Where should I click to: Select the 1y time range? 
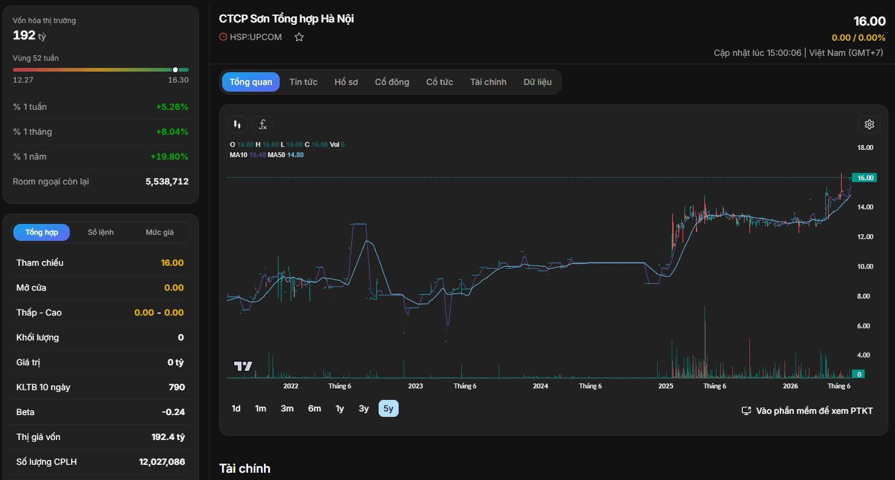click(340, 408)
